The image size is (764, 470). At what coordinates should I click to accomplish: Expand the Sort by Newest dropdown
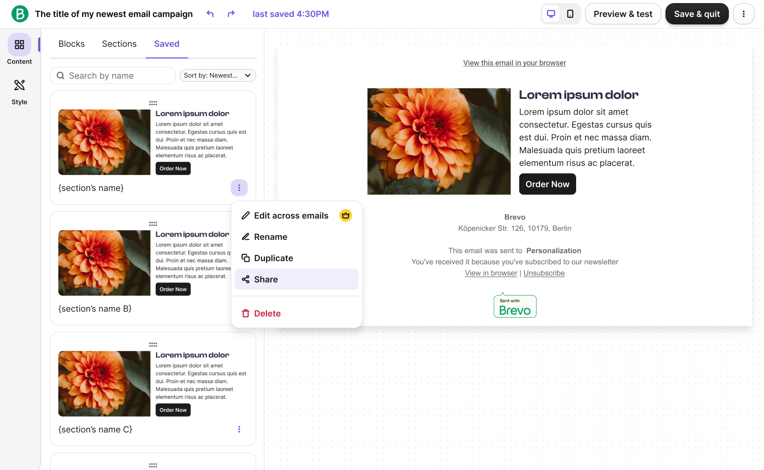click(x=218, y=76)
